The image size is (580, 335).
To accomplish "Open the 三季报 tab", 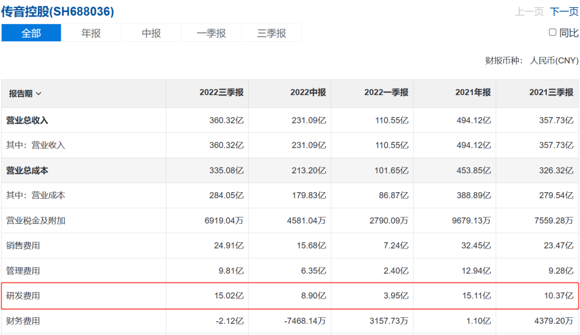I will 272,33.
